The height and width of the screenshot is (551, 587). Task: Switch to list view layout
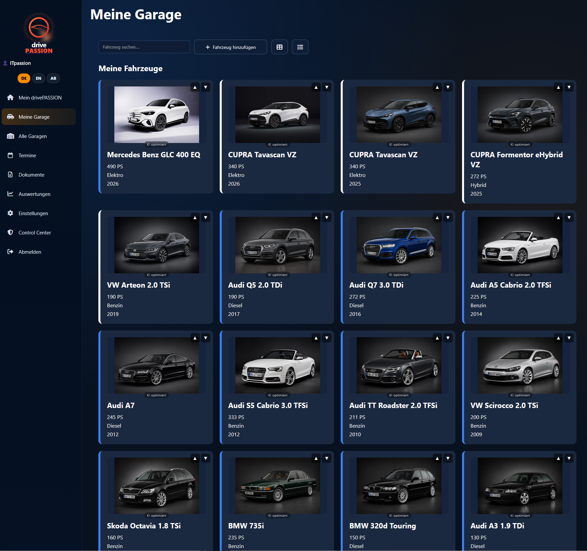(x=300, y=47)
